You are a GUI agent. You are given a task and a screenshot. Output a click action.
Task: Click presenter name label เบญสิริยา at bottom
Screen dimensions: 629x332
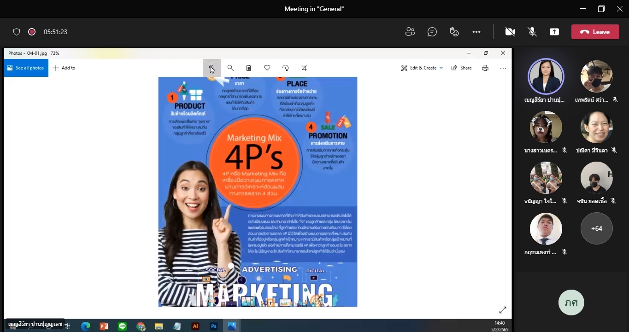tap(35, 324)
